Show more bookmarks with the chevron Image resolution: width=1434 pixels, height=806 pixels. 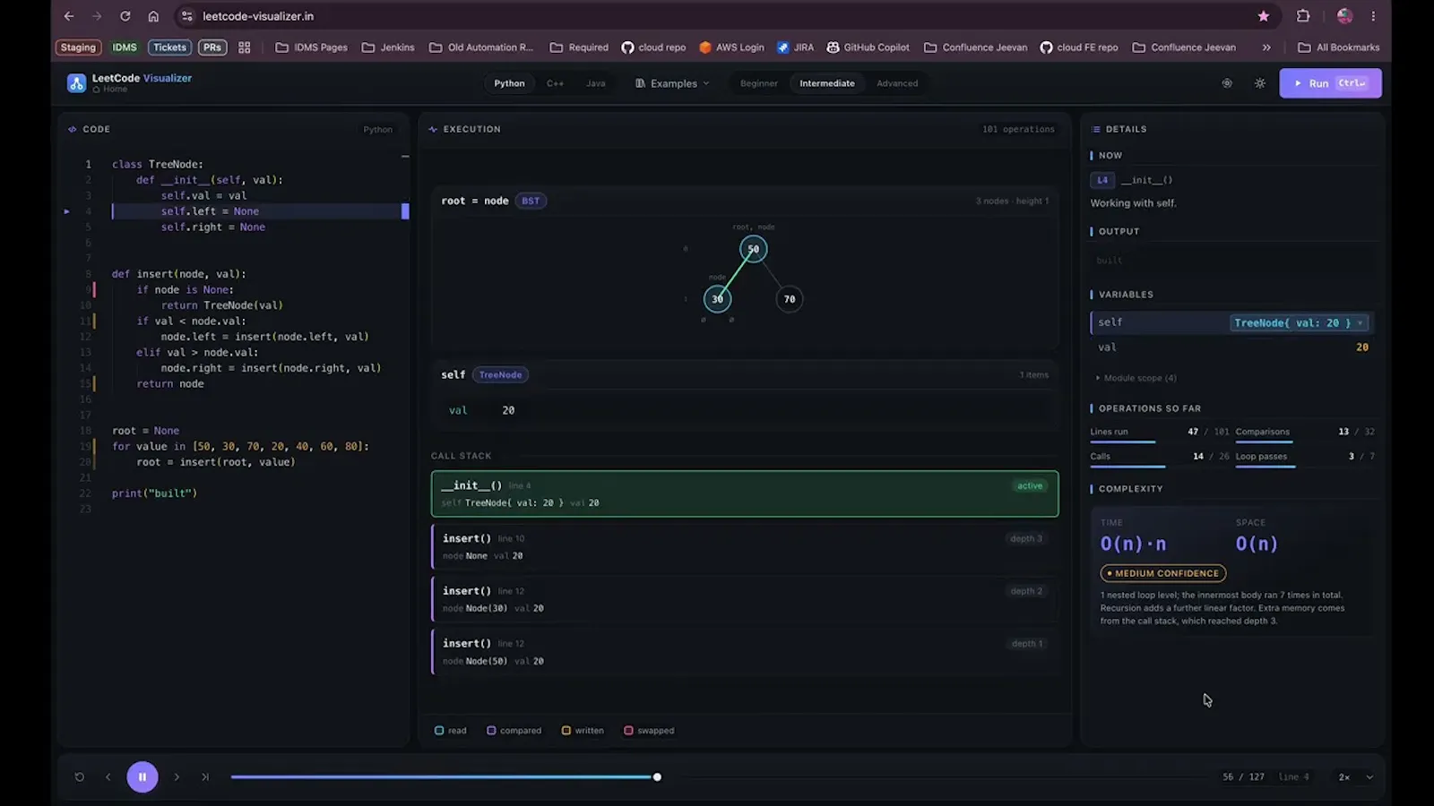[x=1266, y=47]
